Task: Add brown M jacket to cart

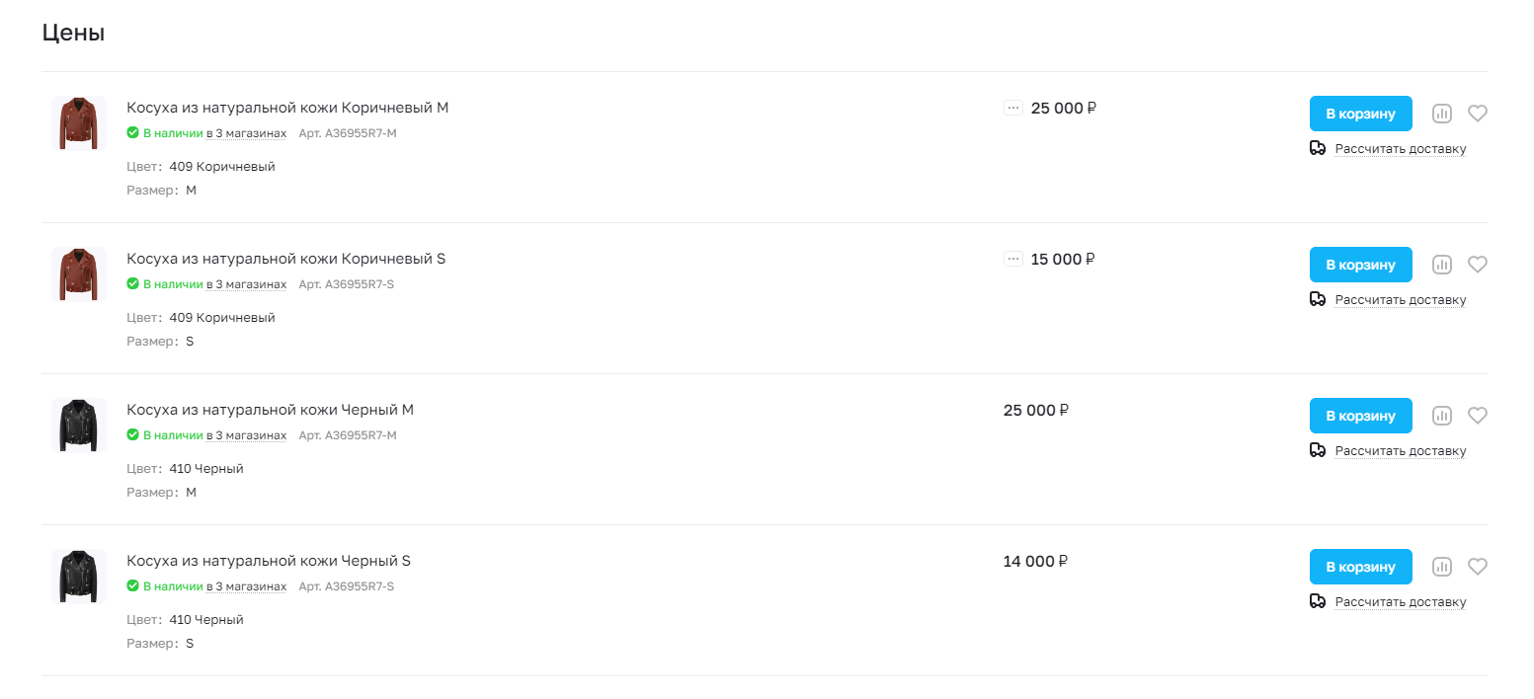Action: [x=1360, y=114]
